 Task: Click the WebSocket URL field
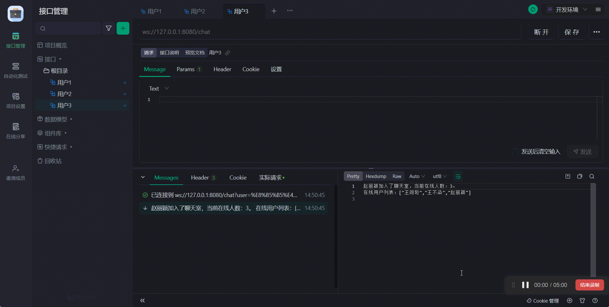[x=330, y=32]
